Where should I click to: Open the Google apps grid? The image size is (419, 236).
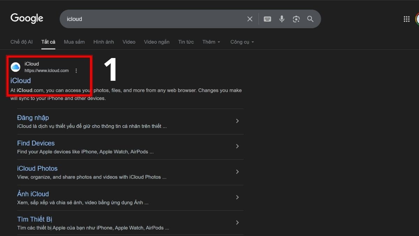coord(406,19)
